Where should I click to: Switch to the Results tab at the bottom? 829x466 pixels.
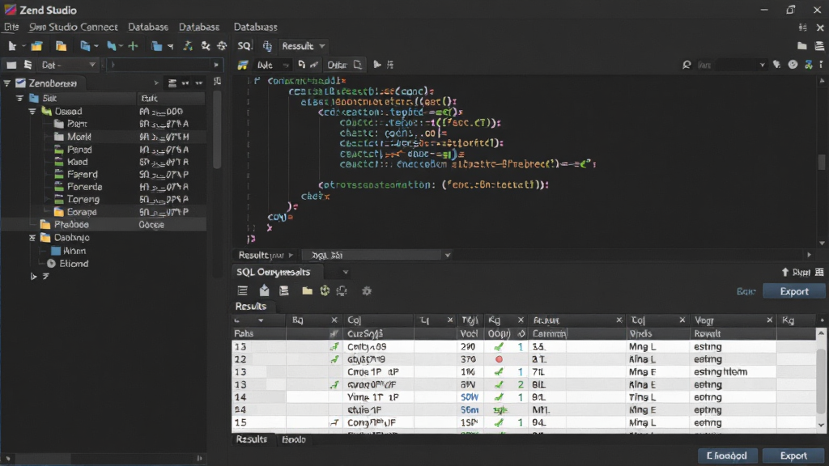click(252, 439)
